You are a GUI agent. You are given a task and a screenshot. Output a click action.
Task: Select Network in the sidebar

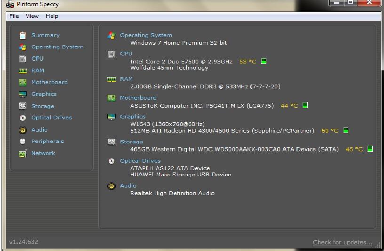(43, 153)
